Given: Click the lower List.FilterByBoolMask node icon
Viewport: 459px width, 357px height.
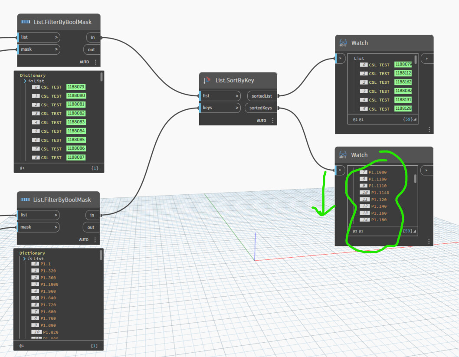Looking at the screenshot, I should point(26,200).
